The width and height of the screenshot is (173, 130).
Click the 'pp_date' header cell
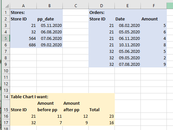point(49,19)
